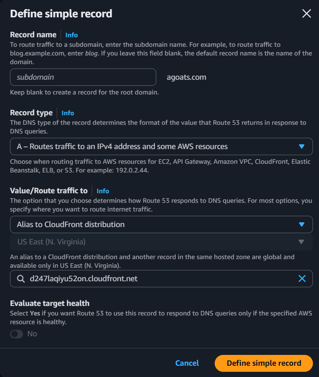Click the magnifier icon in the distribution field
The image size is (319, 377).
point(20,279)
